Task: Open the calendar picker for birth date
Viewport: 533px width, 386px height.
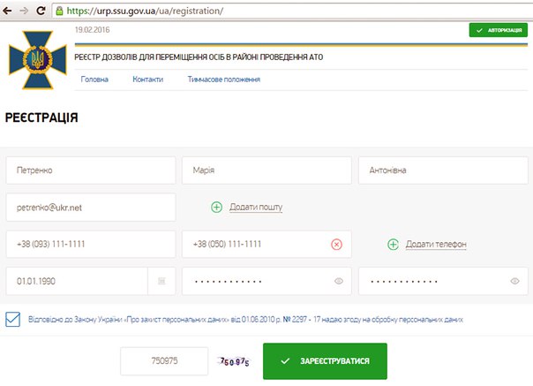Action: 161,281
